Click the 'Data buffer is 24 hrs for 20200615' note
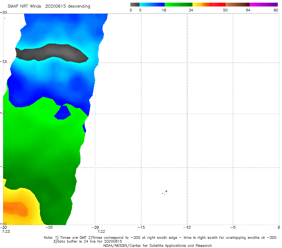Image resolution: width=282 pixels, height=248 pixels. (88, 242)
